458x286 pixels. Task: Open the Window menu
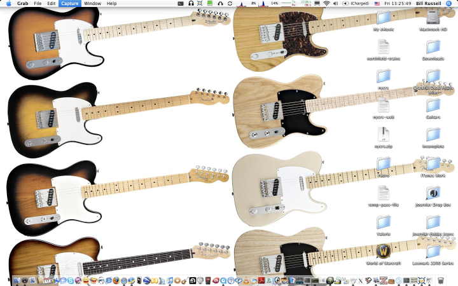92,4
